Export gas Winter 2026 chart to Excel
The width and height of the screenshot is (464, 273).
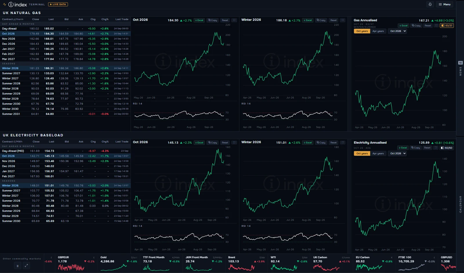(307, 20)
